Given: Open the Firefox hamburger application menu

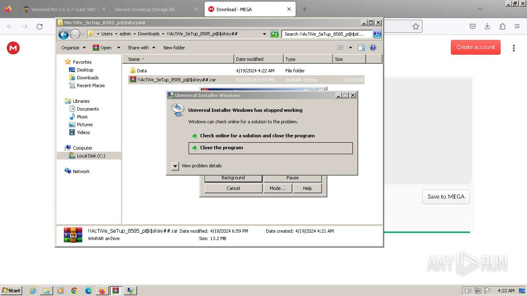Looking at the screenshot, I should point(517,26).
